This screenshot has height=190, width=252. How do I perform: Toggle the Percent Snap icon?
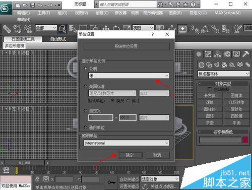(x=215, y=29)
